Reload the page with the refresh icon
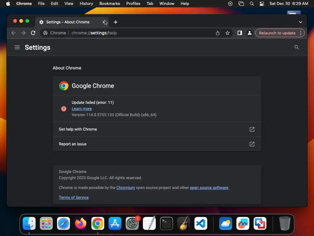The width and height of the screenshot is (314, 236). pos(33,33)
